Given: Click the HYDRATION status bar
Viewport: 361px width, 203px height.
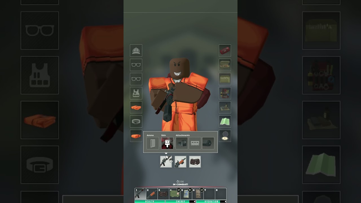Looking at the screenshot, I should click(x=211, y=202).
